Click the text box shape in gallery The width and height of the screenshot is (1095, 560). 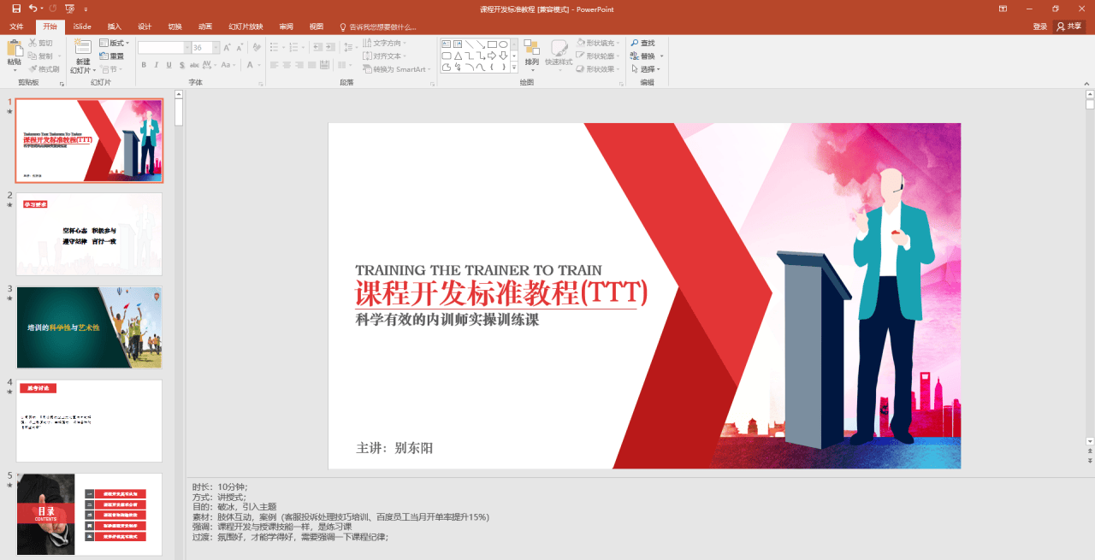pos(447,44)
